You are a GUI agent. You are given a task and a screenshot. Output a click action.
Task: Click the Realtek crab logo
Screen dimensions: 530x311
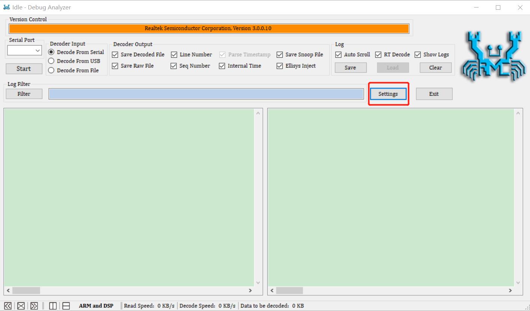pos(493,56)
